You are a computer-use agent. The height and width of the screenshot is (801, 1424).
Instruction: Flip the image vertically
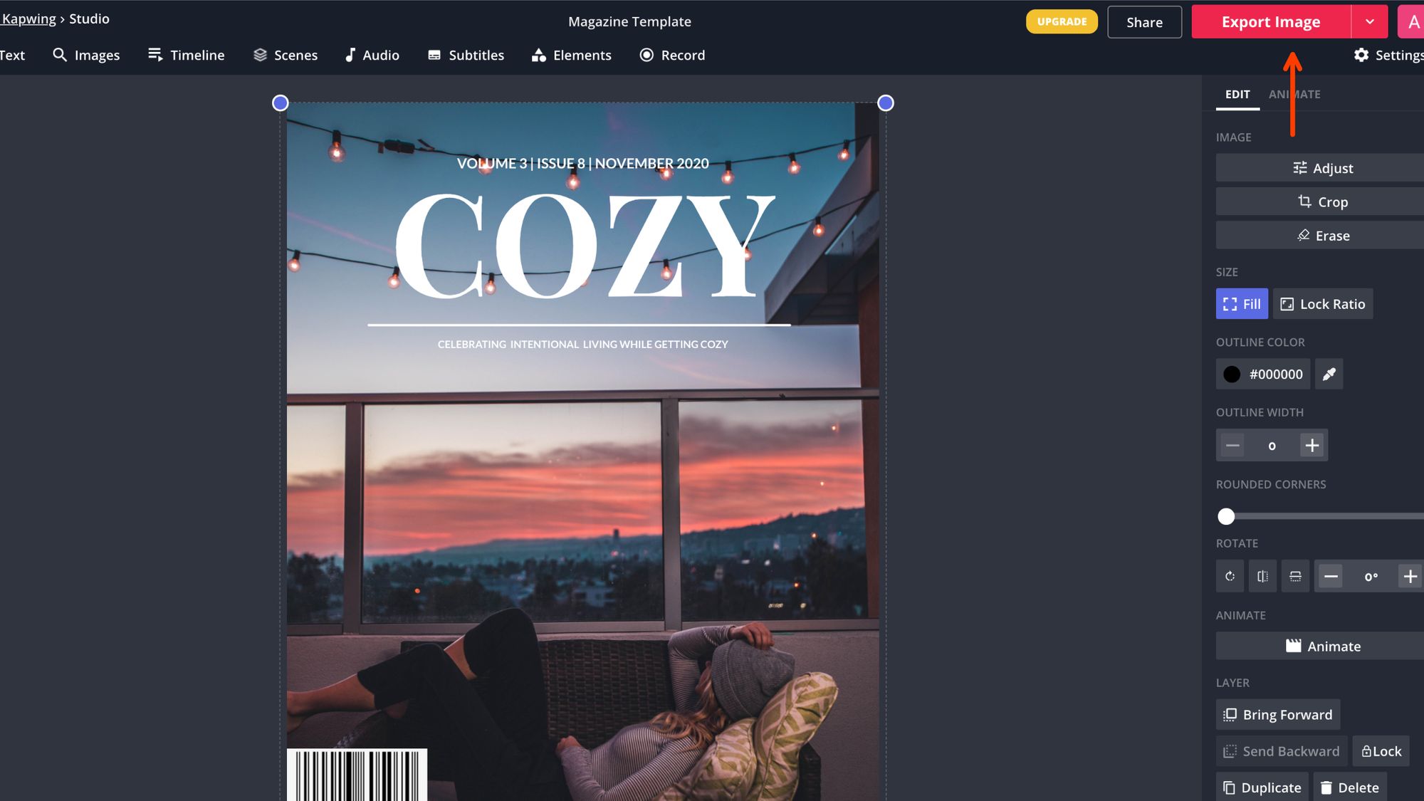click(x=1295, y=577)
